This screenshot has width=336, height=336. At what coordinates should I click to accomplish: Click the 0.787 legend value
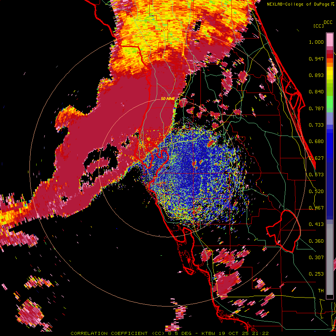pos(316,108)
